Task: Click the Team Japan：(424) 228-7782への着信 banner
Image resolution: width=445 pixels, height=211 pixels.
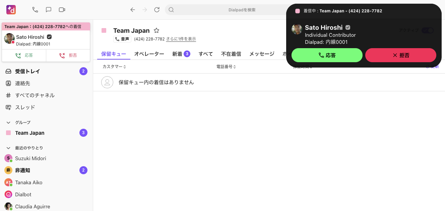Action: (x=46, y=26)
